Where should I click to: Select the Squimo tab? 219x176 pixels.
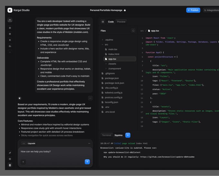click(x=119, y=135)
